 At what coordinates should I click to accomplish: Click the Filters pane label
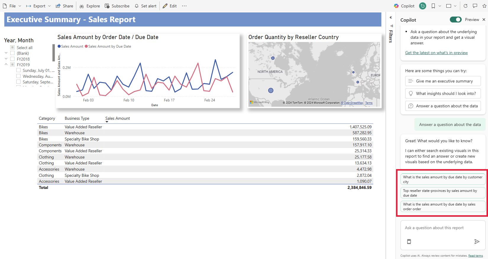(391, 36)
